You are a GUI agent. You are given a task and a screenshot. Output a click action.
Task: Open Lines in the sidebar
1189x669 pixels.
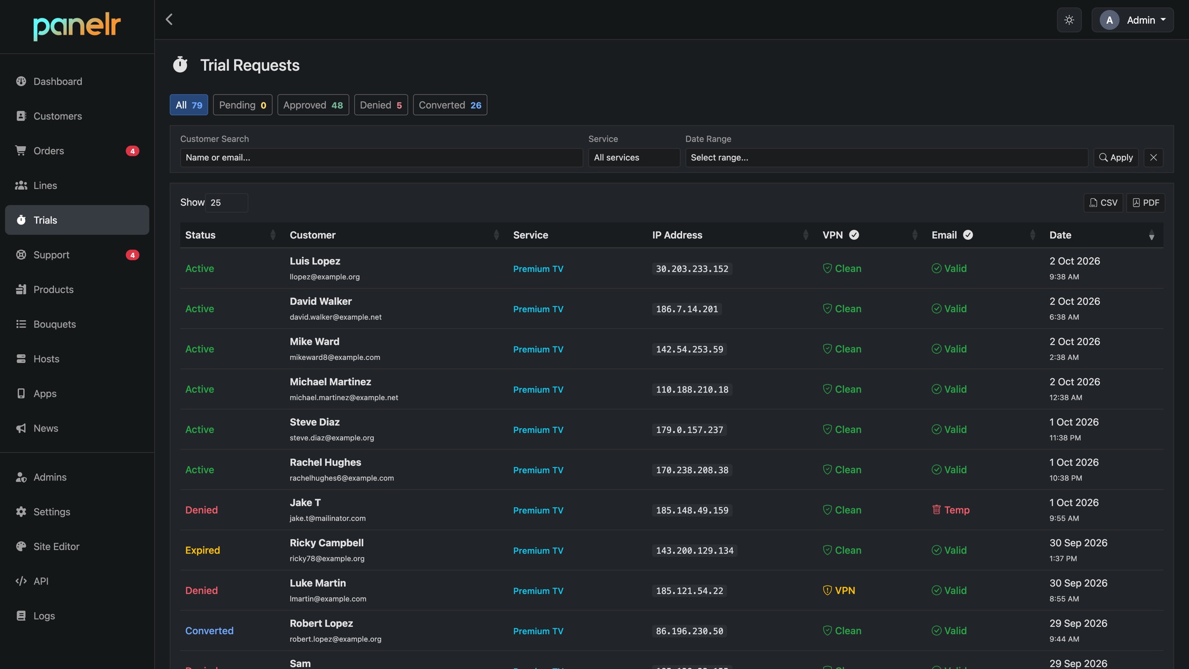coord(77,185)
